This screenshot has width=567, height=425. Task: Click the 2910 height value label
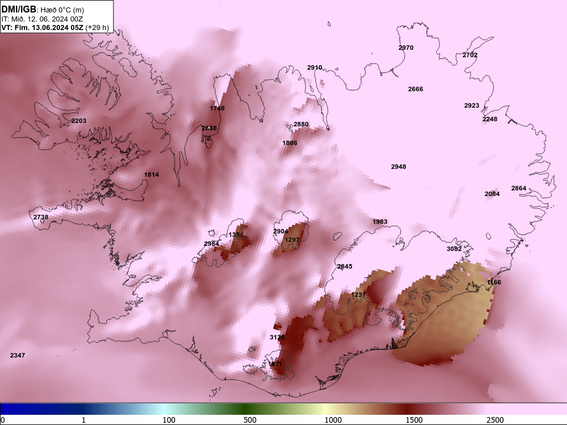(x=315, y=67)
